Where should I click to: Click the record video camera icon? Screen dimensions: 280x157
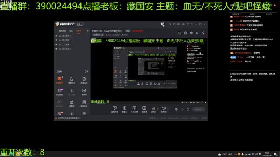pyautogui.click(x=176, y=109)
